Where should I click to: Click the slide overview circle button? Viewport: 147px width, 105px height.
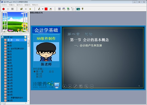(x=81, y=86)
